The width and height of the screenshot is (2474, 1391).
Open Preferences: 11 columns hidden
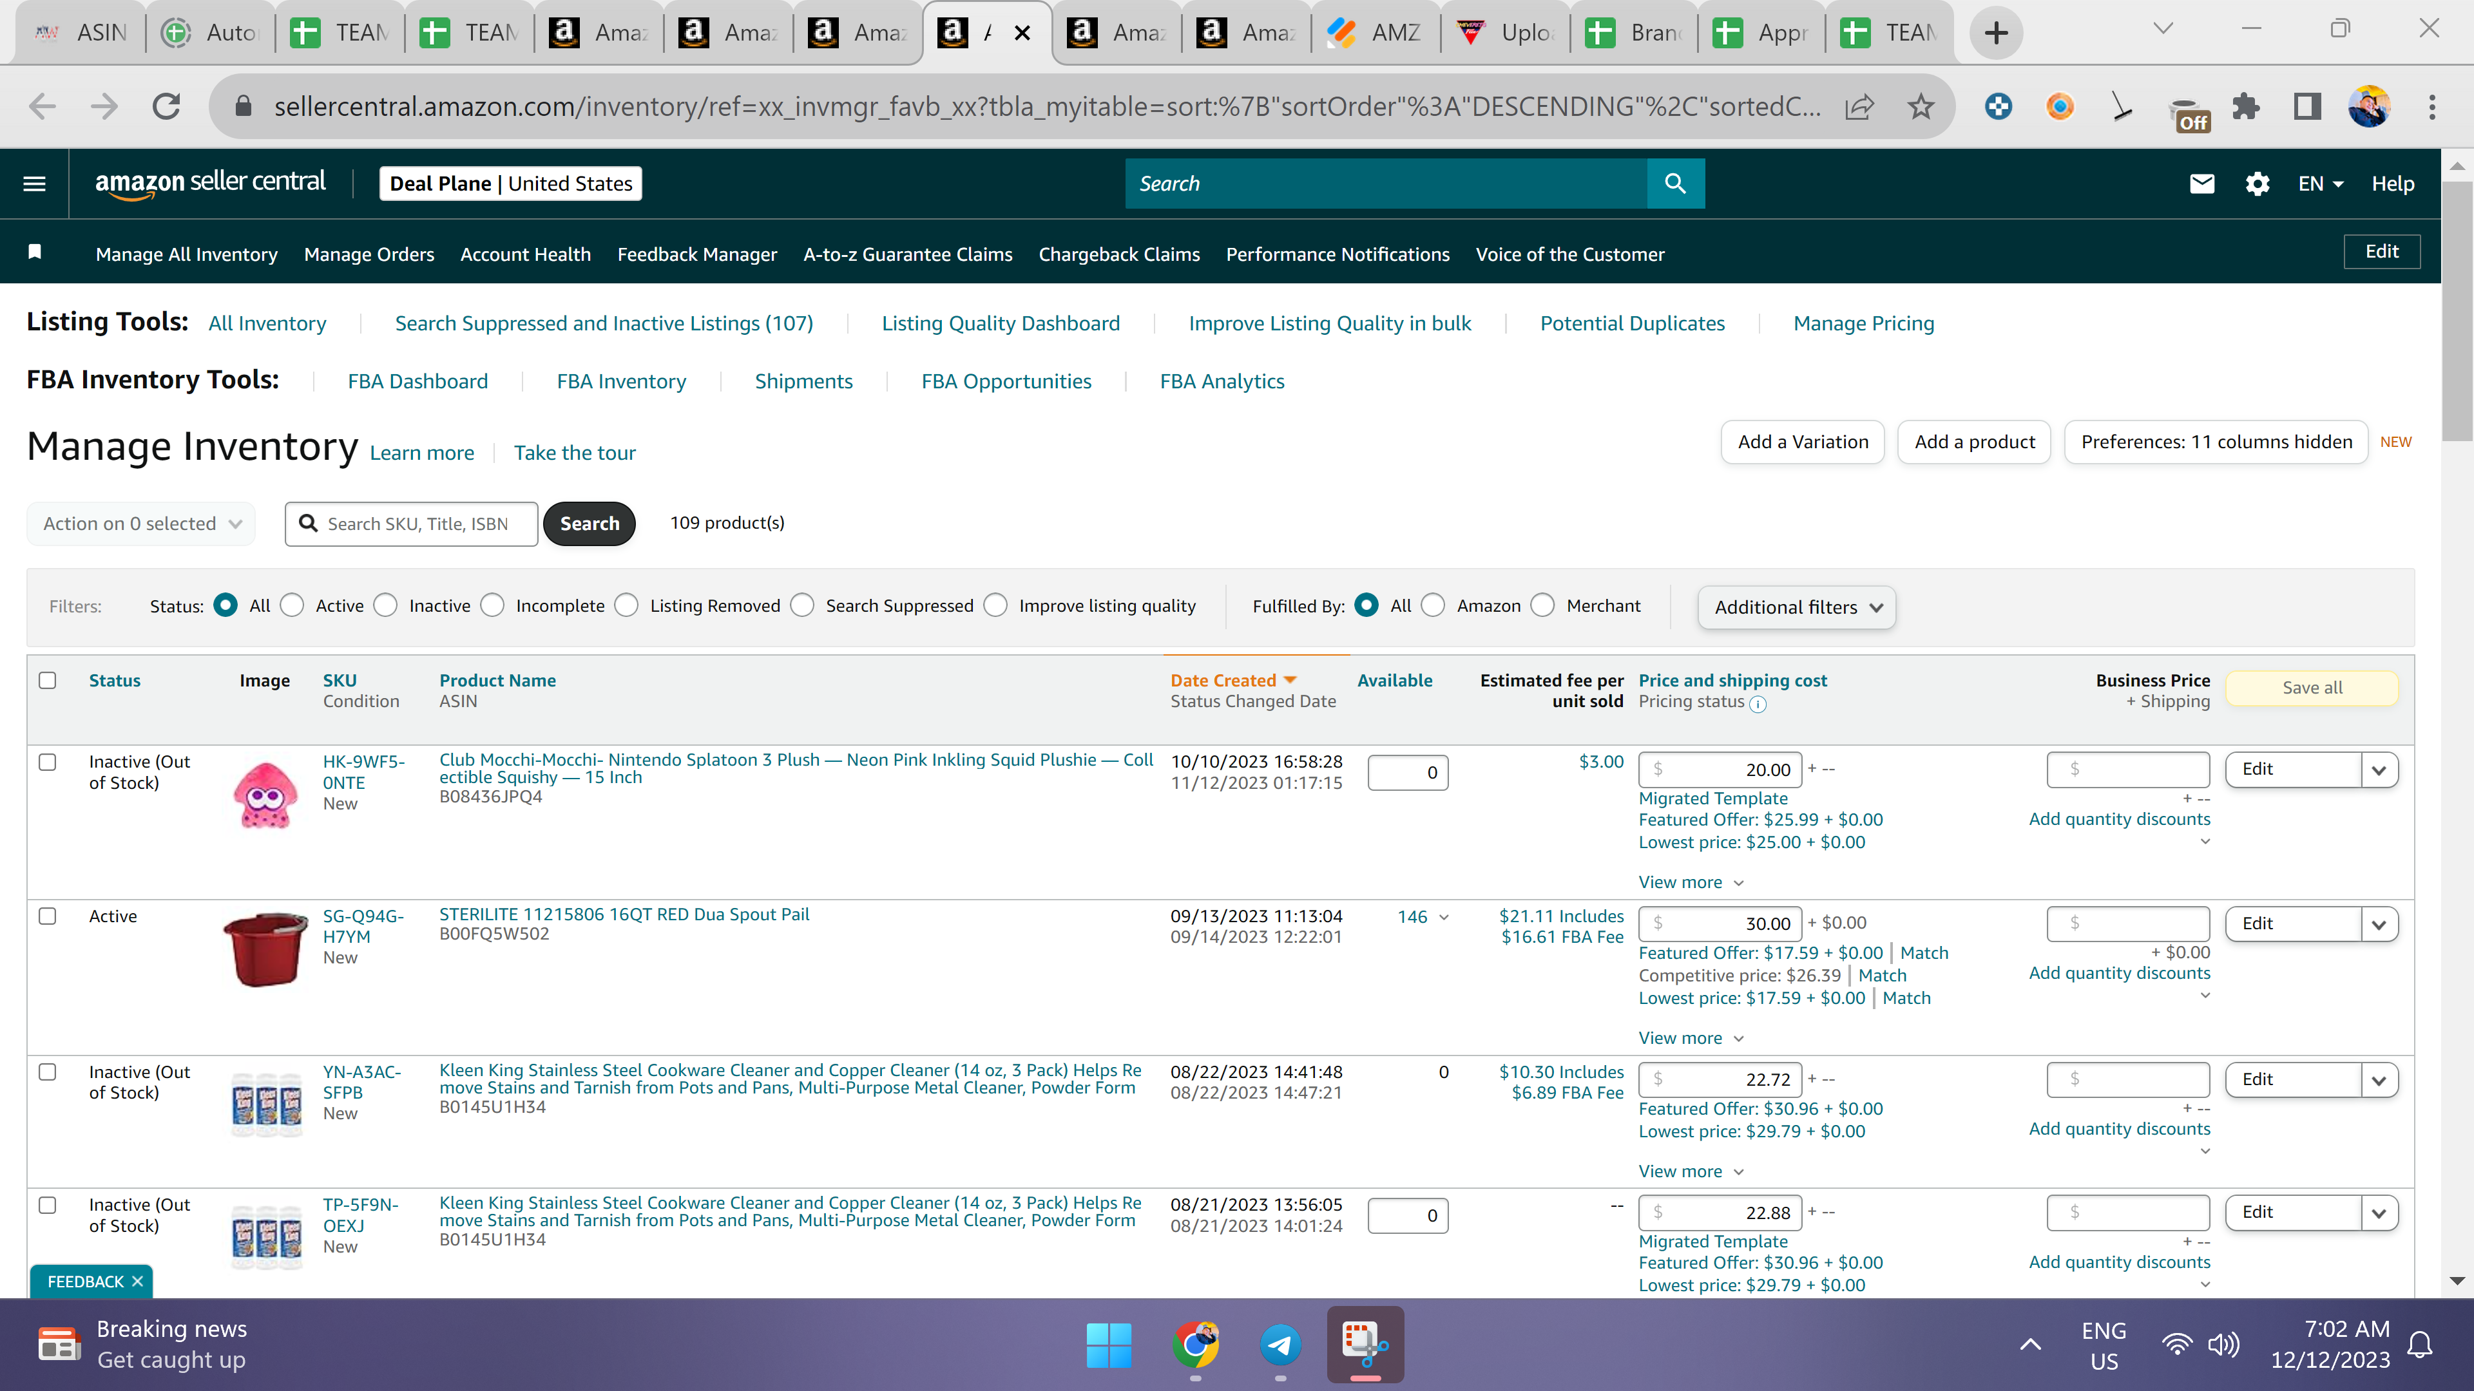click(2216, 442)
